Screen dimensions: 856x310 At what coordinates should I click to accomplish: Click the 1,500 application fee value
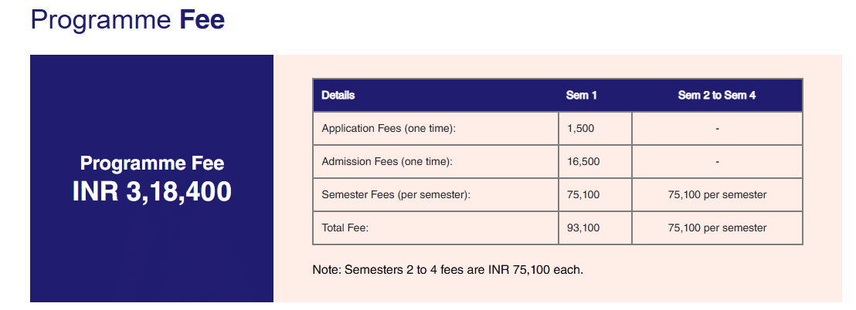[x=580, y=129]
